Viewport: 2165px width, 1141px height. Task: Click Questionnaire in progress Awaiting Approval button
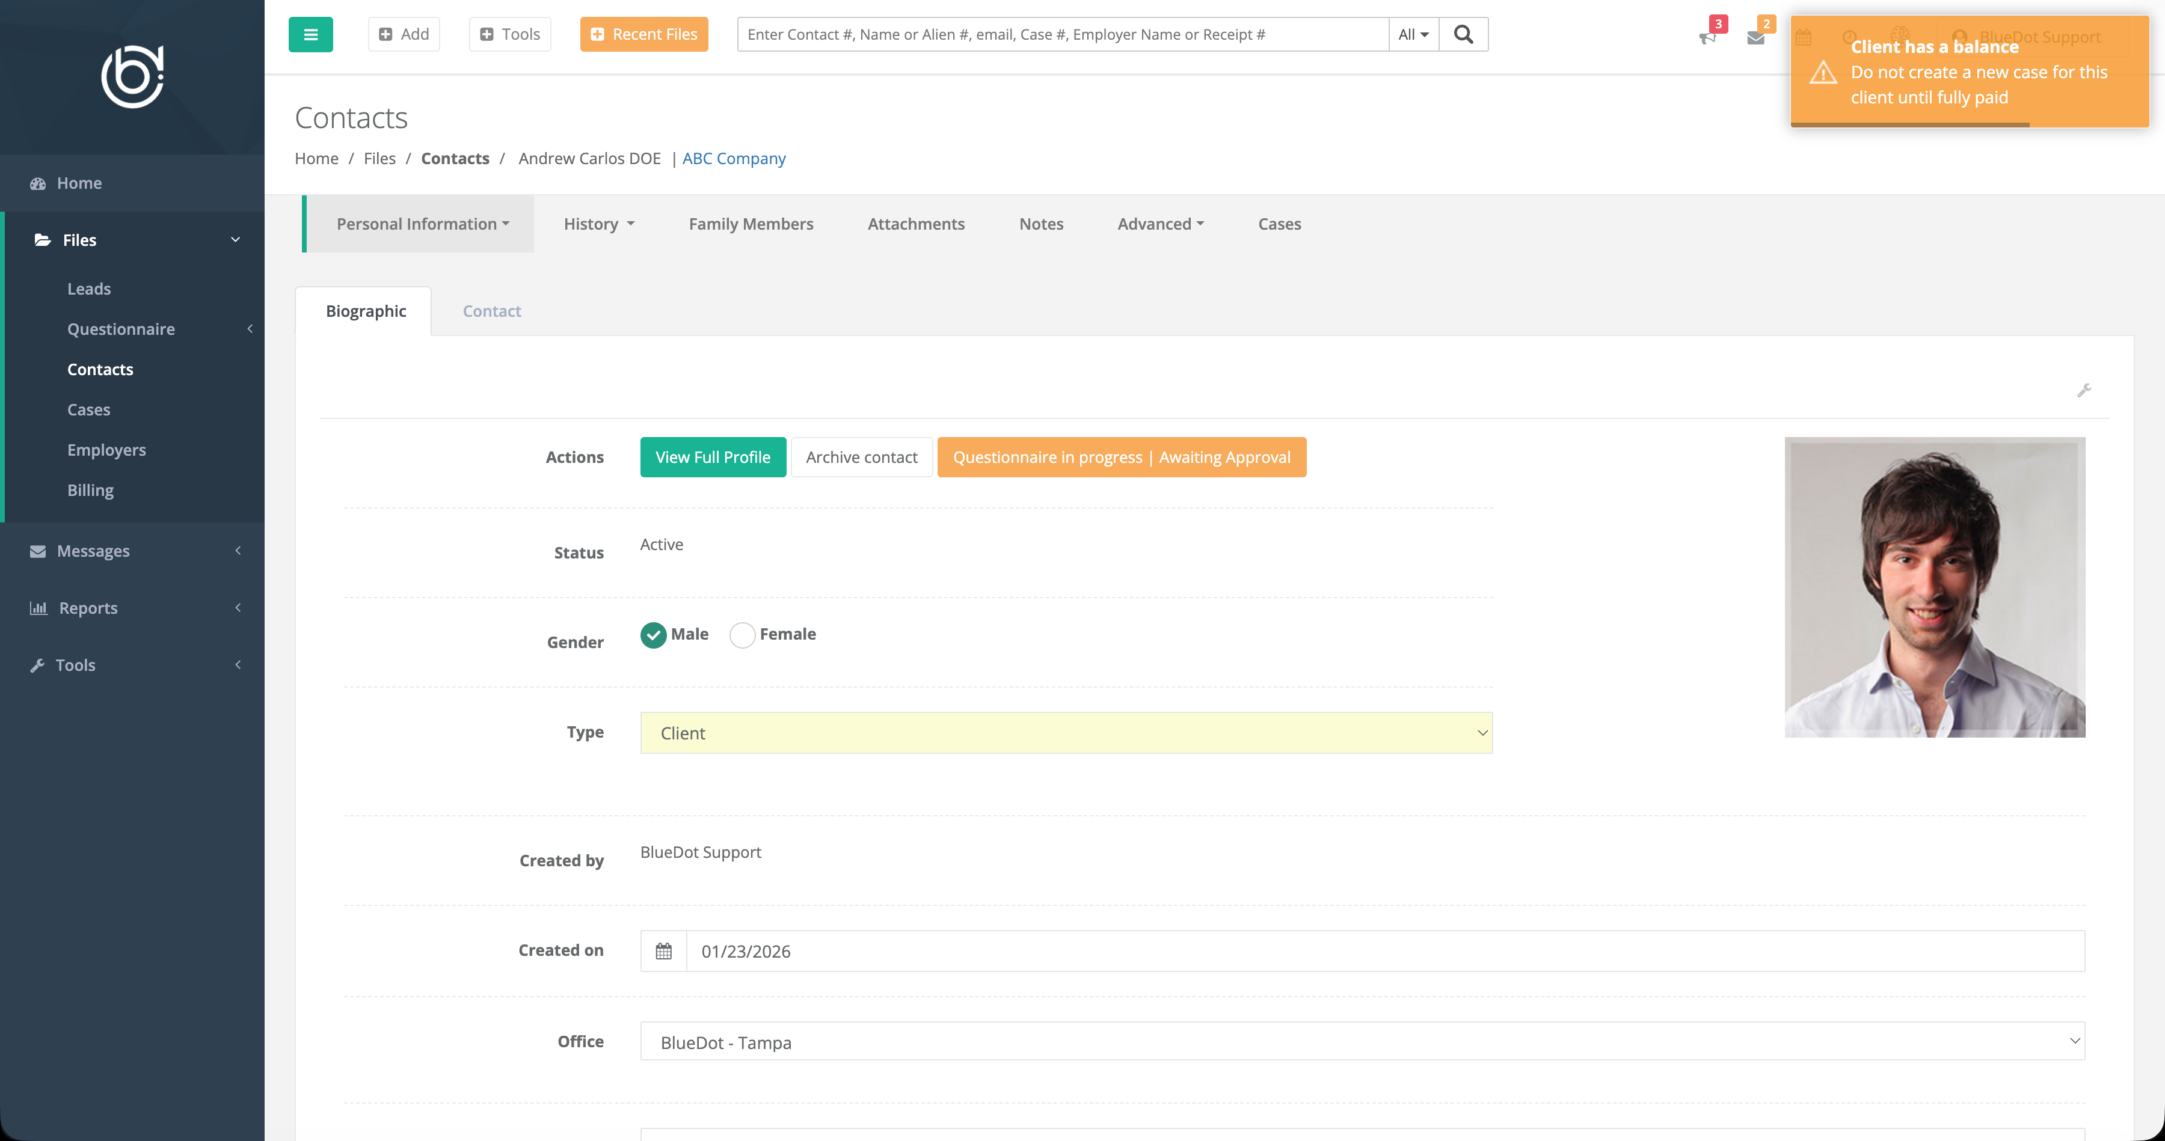coord(1122,457)
